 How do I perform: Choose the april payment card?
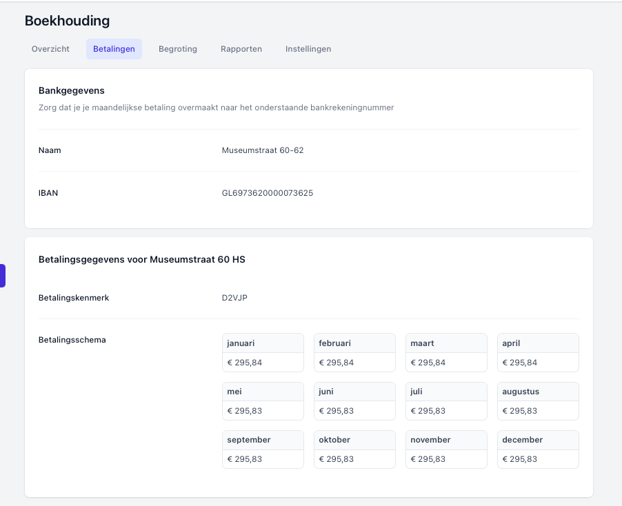pos(538,352)
